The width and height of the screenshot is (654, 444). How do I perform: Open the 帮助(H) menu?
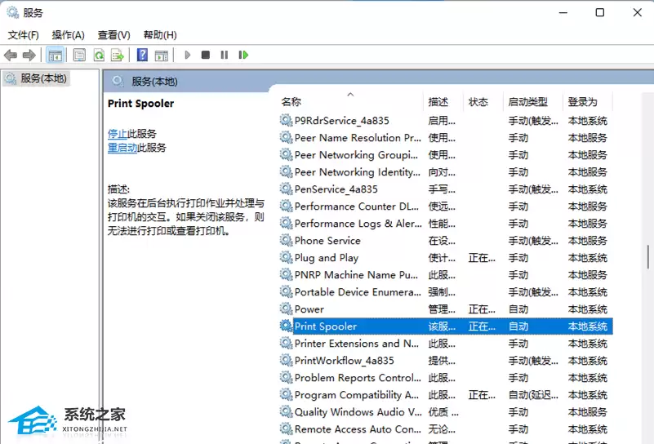coord(159,35)
